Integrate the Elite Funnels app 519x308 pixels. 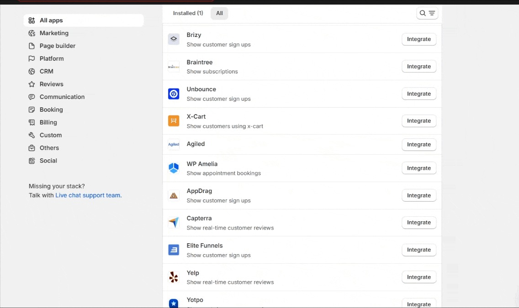click(418, 250)
